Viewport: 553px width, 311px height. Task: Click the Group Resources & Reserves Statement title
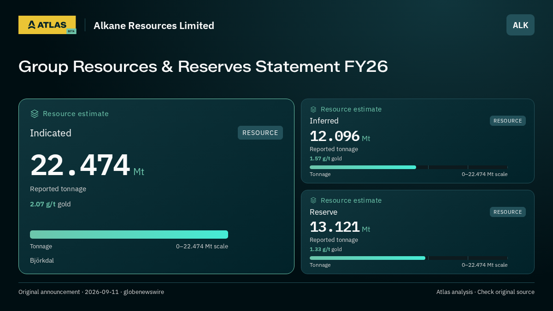pyautogui.click(x=203, y=66)
